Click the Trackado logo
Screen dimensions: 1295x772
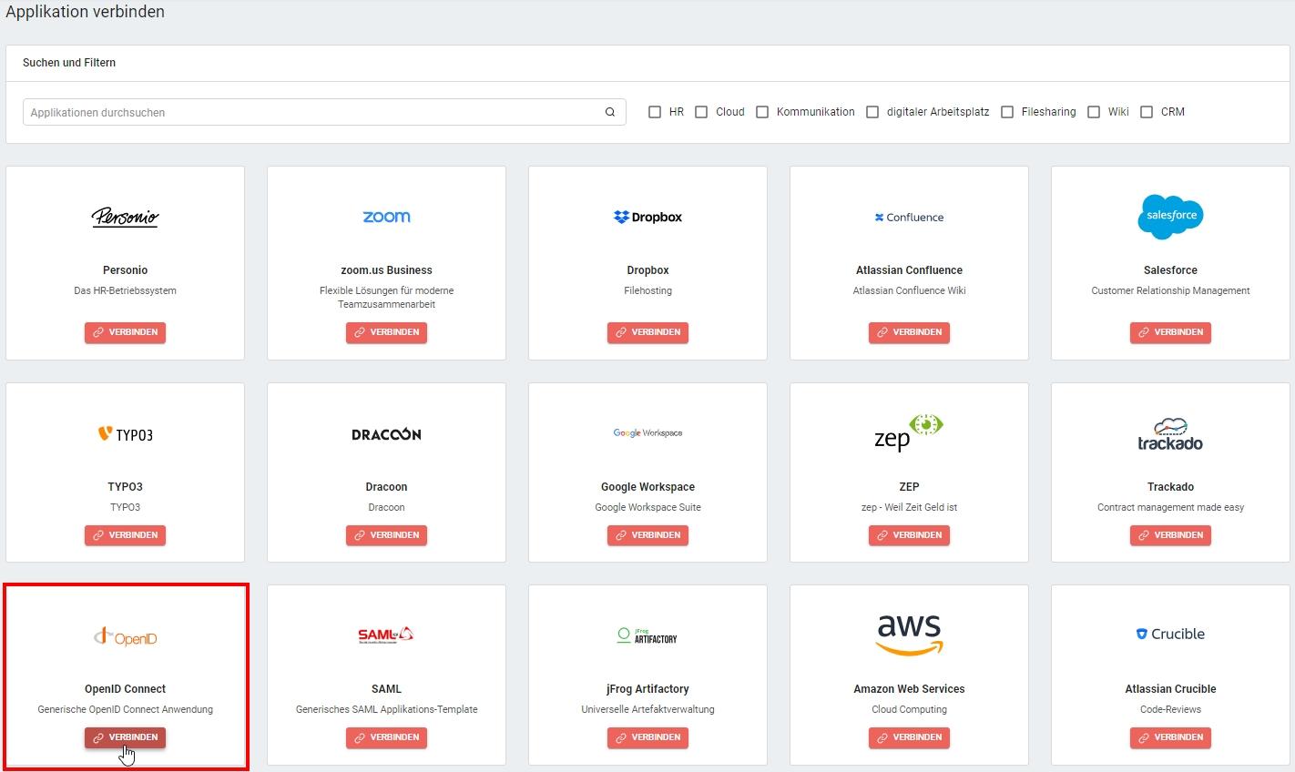[1170, 434]
